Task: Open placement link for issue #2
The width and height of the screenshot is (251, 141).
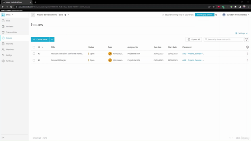Action: 193,54
